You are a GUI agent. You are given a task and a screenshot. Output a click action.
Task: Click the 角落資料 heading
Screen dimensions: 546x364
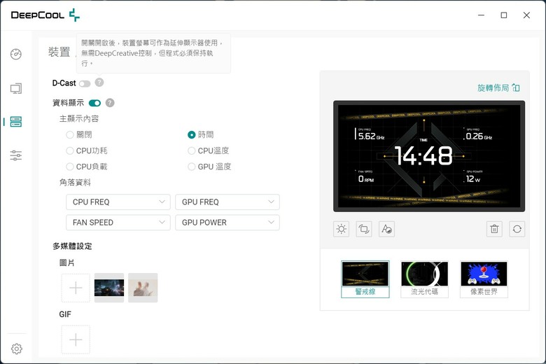pyautogui.click(x=75, y=183)
